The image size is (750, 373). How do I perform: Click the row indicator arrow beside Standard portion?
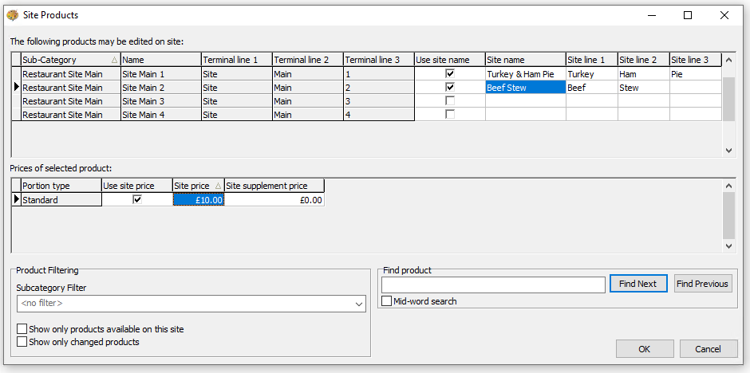click(x=16, y=200)
